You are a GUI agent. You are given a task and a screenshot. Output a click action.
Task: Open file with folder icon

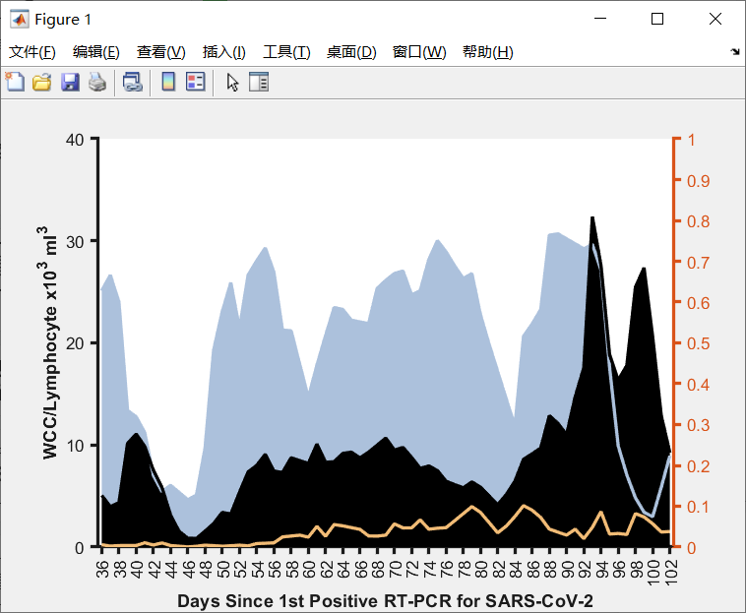(42, 83)
